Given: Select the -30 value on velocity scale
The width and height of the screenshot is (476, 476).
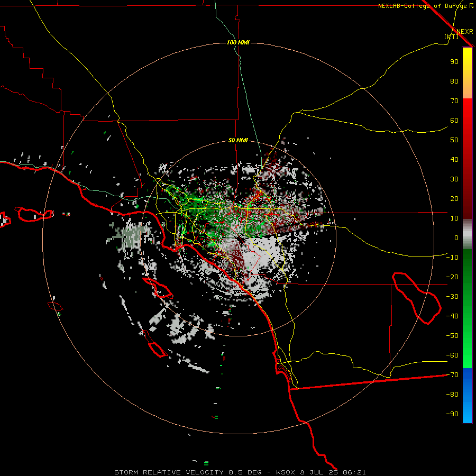Looking at the screenshot, I should tap(452, 297).
